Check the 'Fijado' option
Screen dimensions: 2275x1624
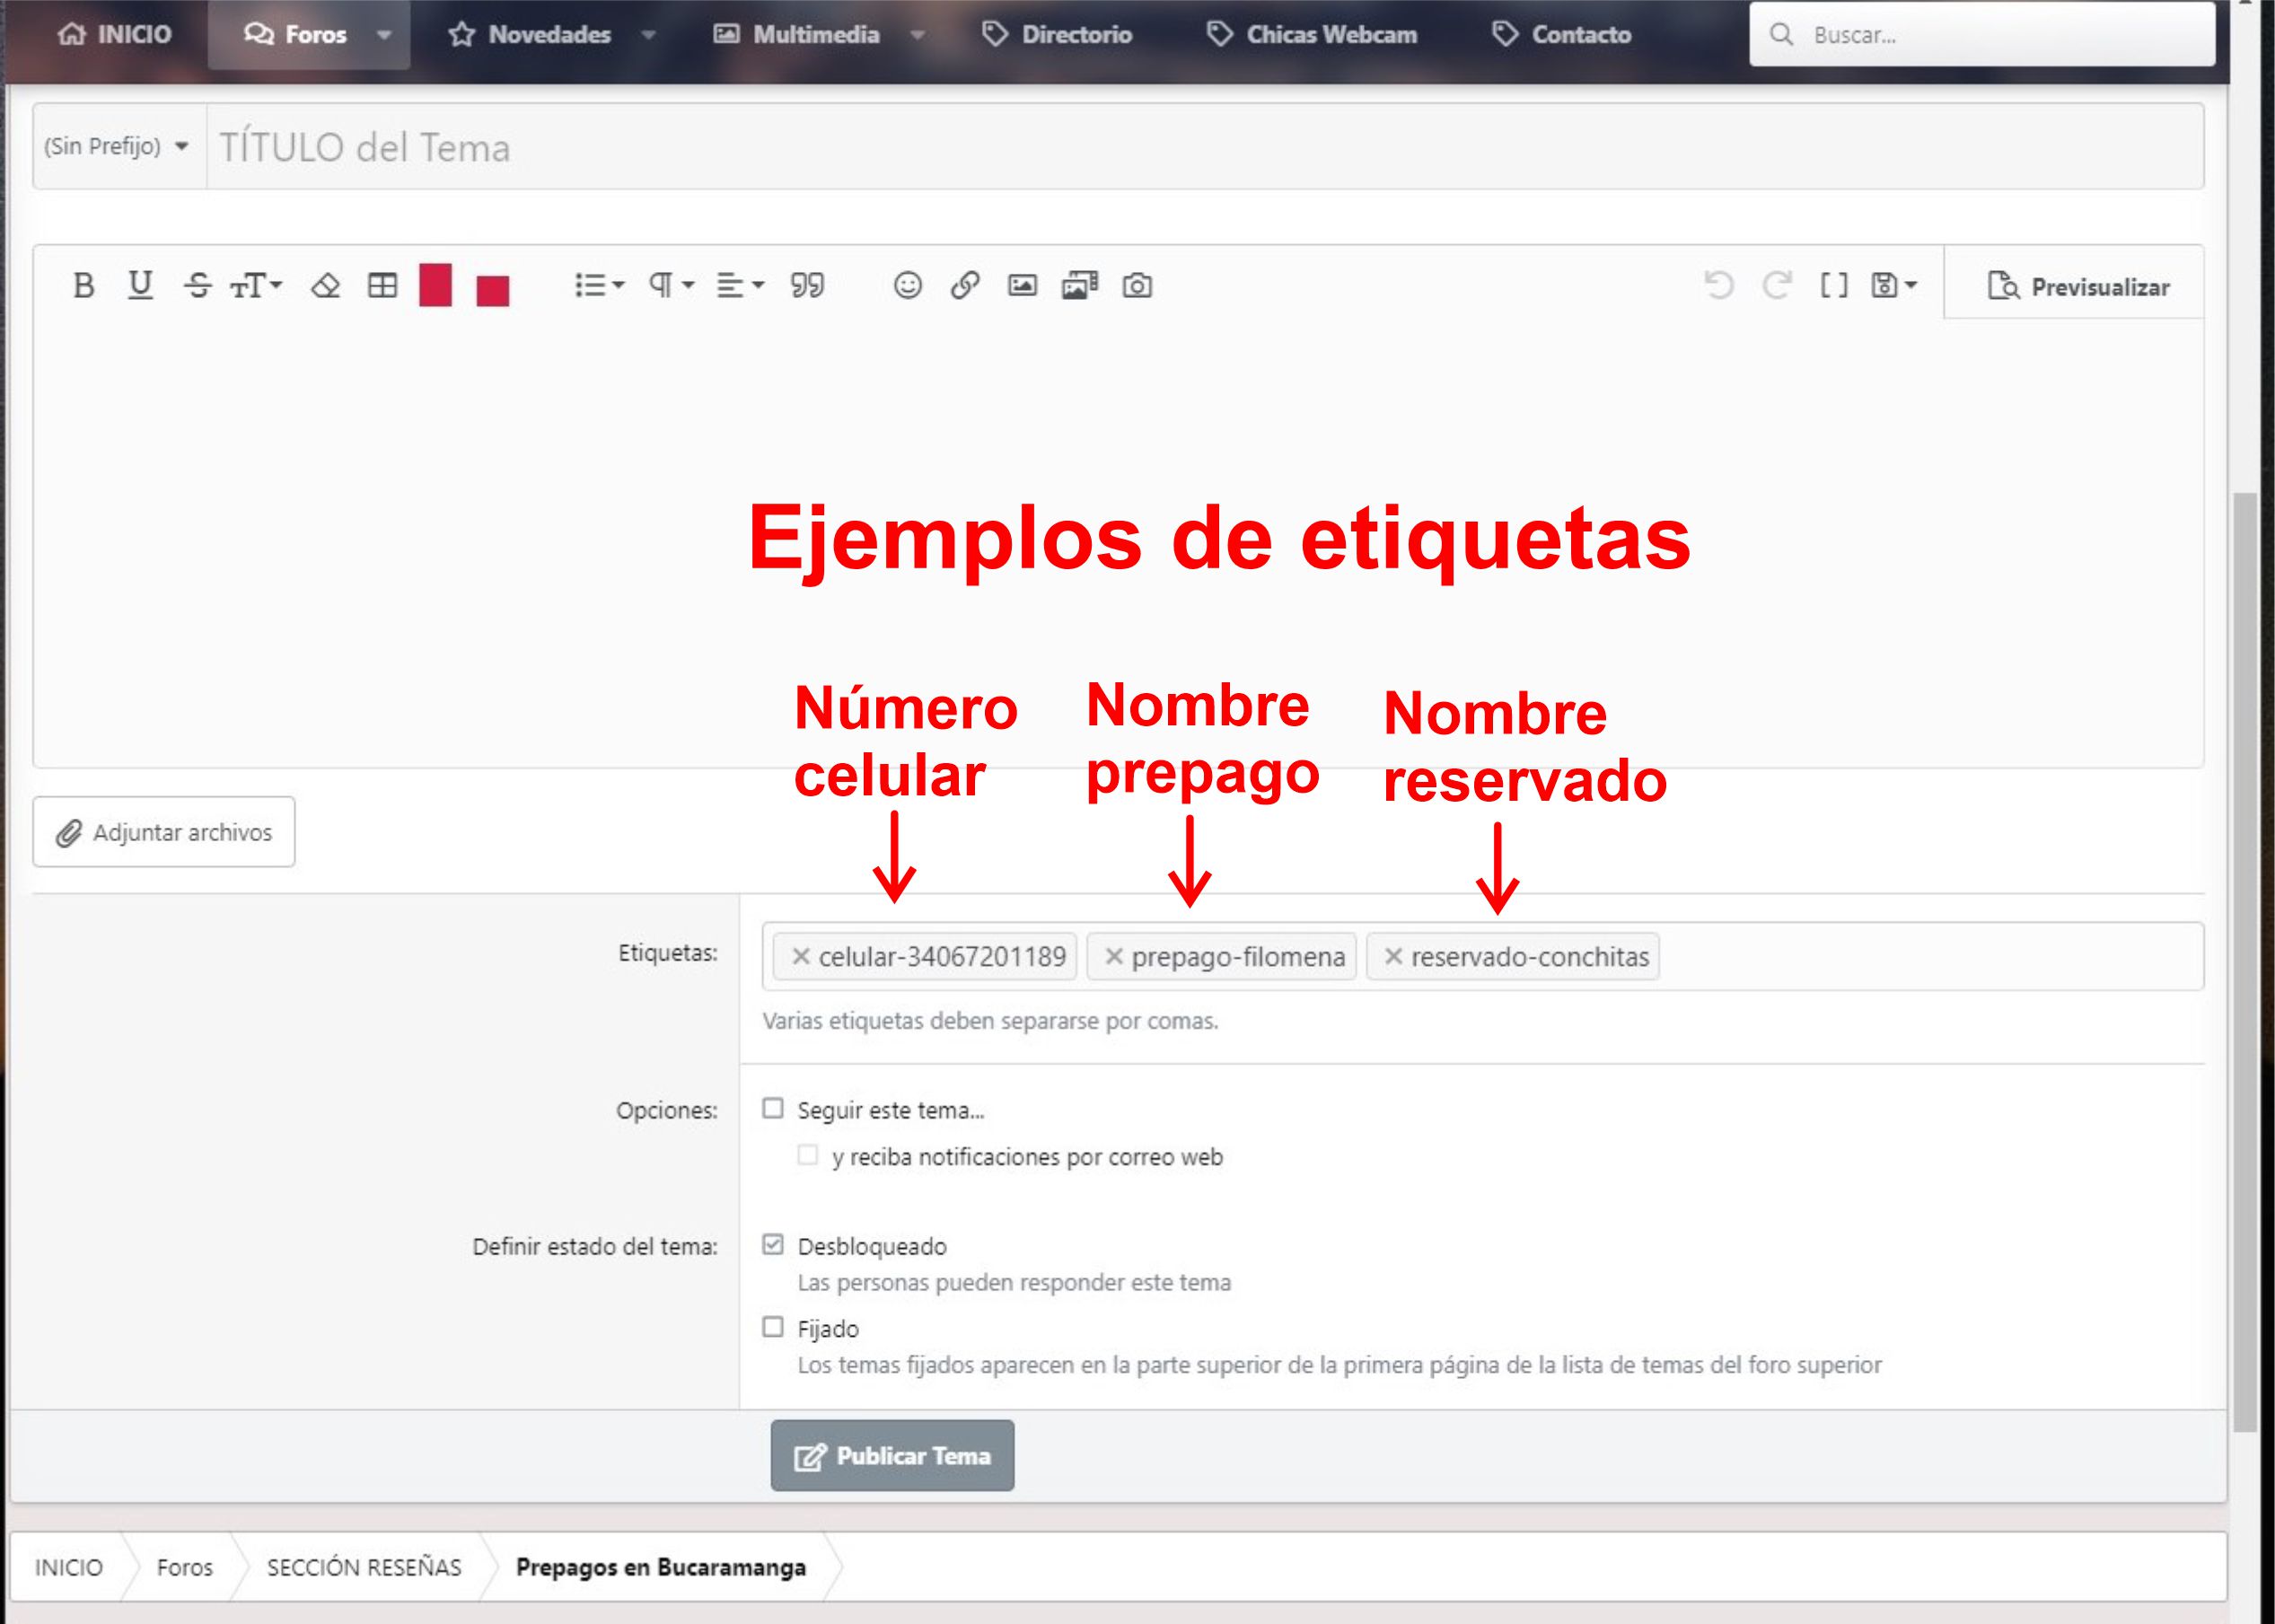(773, 1327)
